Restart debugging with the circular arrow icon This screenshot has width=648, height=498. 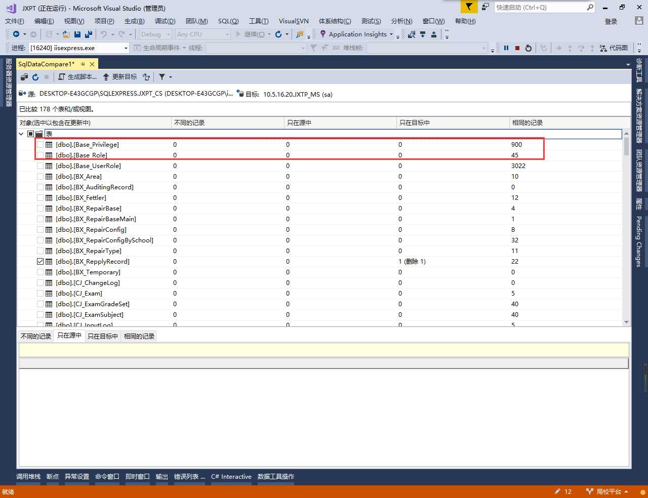click(529, 48)
